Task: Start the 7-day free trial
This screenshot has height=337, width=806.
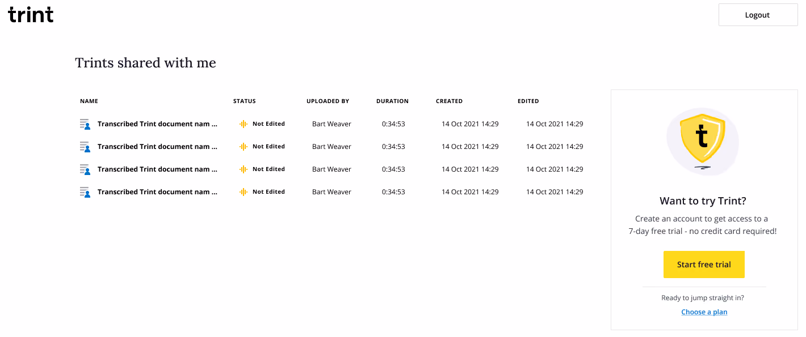Action: 704,265
